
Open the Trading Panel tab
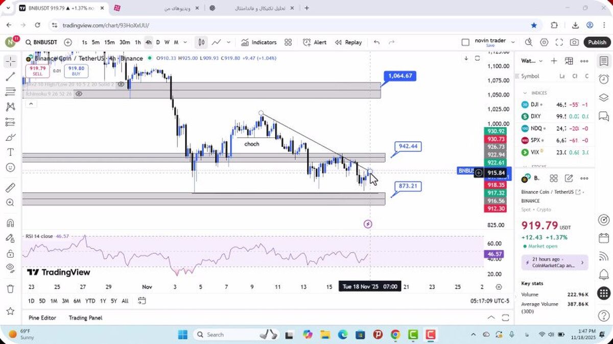pos(85,317)
